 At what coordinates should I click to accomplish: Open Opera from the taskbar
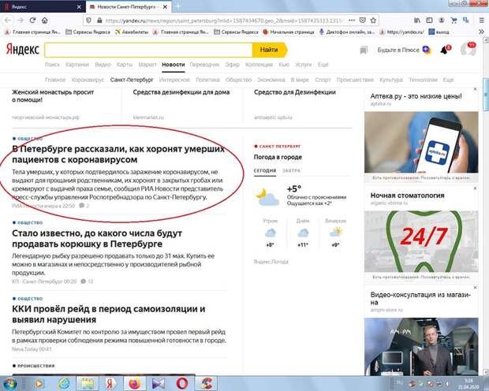click(x=182, y=383)
